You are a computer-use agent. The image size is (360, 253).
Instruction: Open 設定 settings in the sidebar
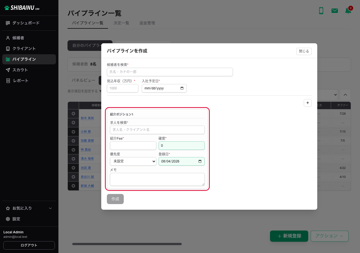coord(29,219)
